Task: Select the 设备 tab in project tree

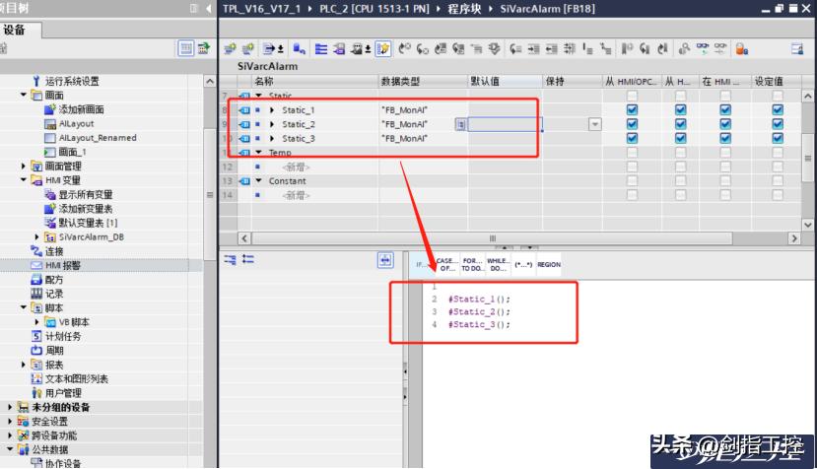Action: [x=14, y=31]
